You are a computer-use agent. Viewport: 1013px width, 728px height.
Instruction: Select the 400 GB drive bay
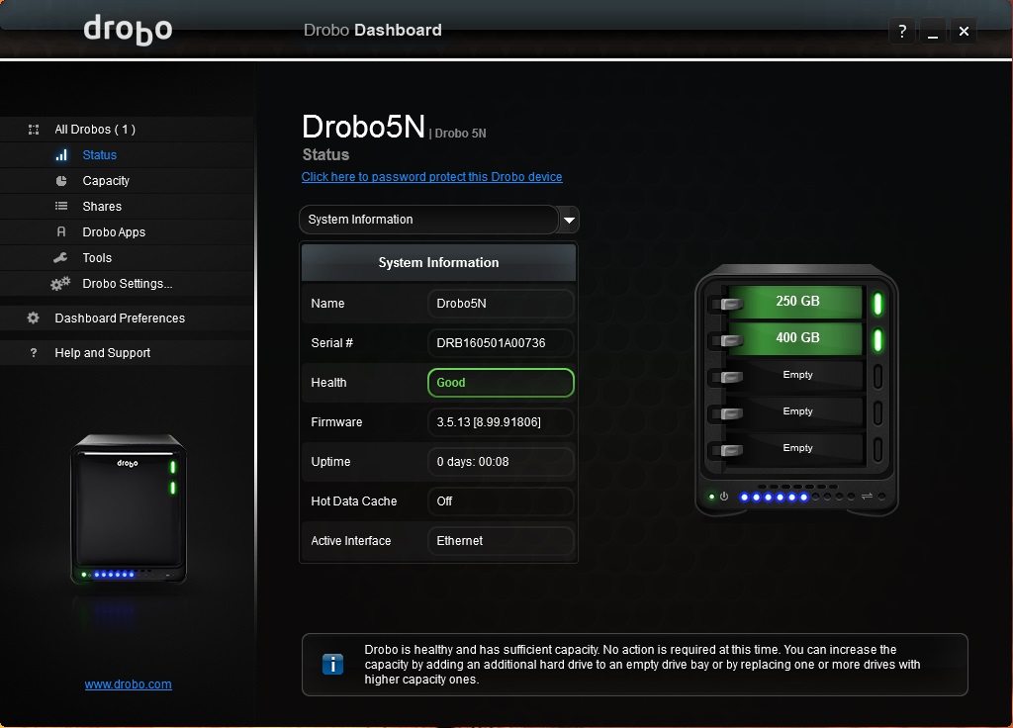797,338
